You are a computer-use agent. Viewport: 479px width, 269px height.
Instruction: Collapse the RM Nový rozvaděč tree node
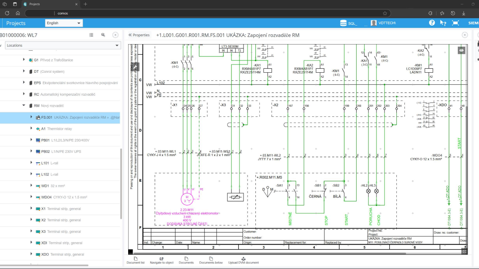click(24, 106)
